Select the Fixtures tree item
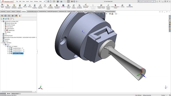 [x=6, y=41]
